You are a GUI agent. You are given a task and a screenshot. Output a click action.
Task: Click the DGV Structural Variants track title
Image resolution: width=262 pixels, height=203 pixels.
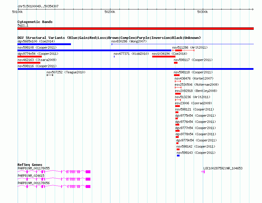[x=109, y=38]
